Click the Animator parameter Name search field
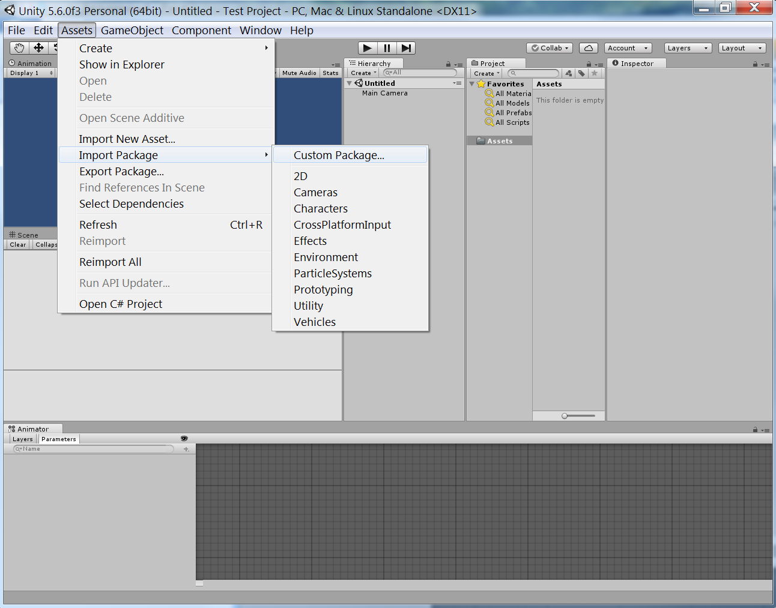Screen dimensions: 776x608 coord(94,449)
